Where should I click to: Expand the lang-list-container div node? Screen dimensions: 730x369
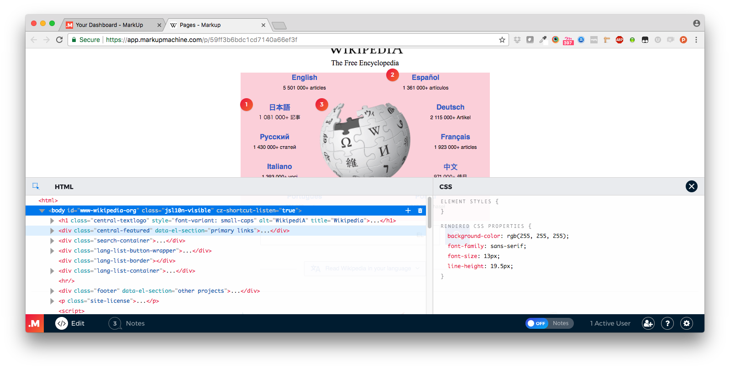52,271
